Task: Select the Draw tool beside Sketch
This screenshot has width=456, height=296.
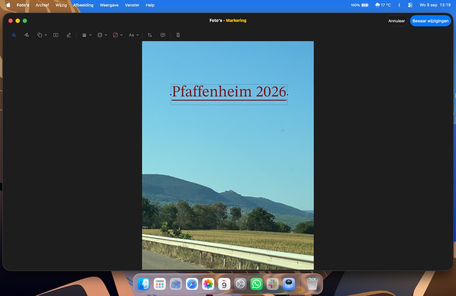Action: click(27, 35)
